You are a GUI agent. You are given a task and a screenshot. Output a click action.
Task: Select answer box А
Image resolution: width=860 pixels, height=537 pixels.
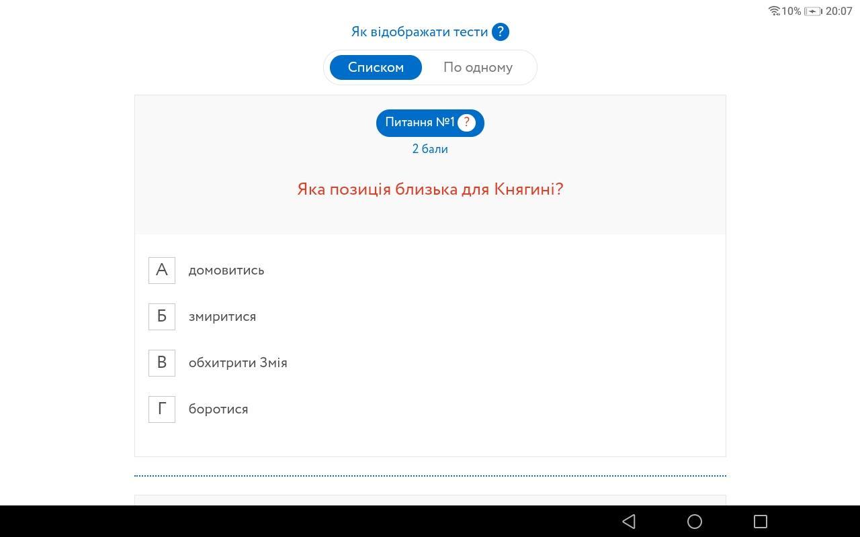(162, 271)
